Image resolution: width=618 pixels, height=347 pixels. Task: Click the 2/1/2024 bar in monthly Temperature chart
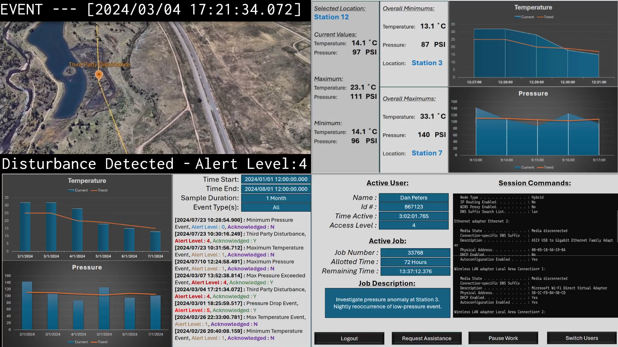[25, 227]
